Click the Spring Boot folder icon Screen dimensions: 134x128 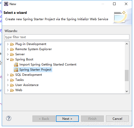pos(12,59)
